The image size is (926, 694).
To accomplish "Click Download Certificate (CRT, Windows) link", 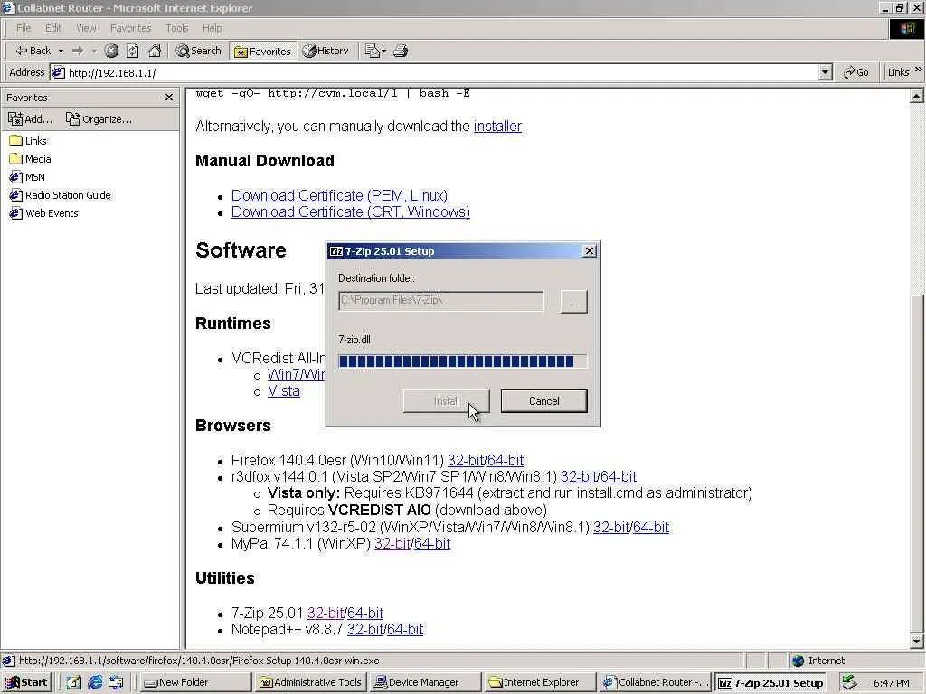I will point(350,211).
